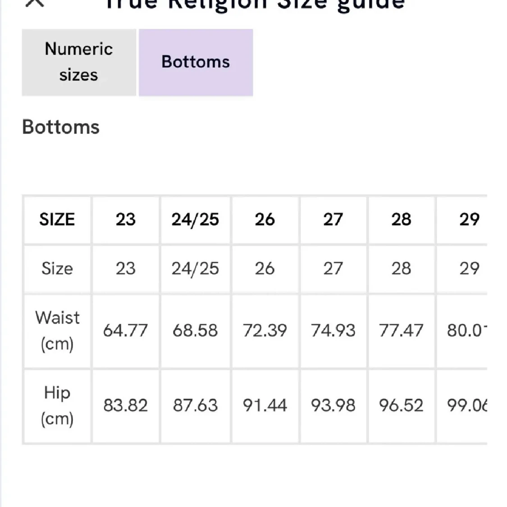Viewport: 507px width, 507px height.
Task: Click the SIZE cell in the table
Action: coord(57,220)
